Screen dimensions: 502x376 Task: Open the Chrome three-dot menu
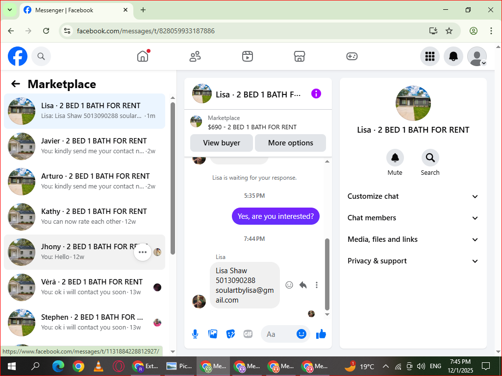point(491,31)
